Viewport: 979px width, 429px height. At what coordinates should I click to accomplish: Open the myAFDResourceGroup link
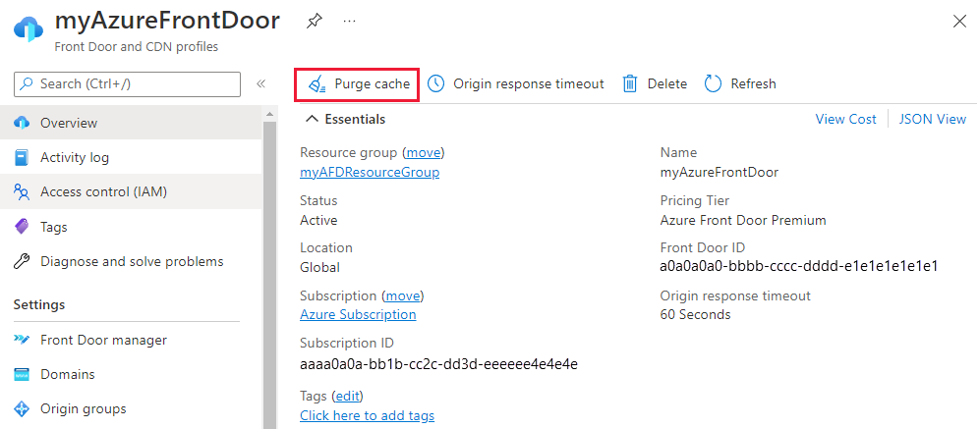click(370, 172)
